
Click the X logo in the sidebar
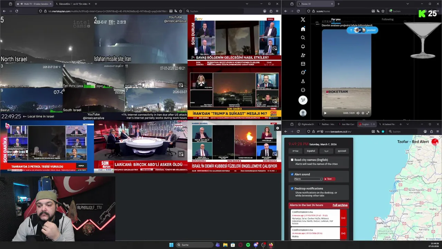303,20
